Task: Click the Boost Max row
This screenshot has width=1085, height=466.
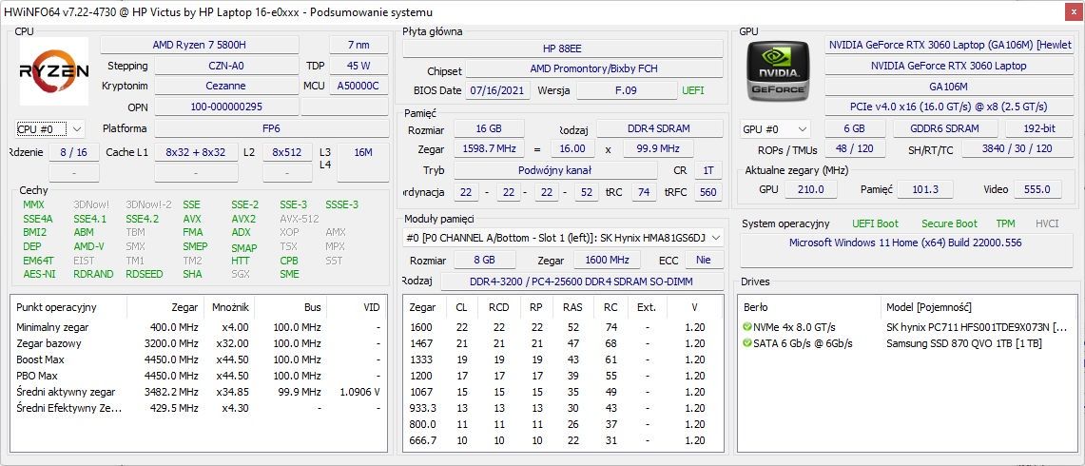Action: [x=200, y=359]
